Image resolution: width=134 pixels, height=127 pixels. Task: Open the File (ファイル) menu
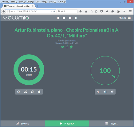pos(5,2)
